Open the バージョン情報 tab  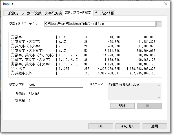click(104, 13)
